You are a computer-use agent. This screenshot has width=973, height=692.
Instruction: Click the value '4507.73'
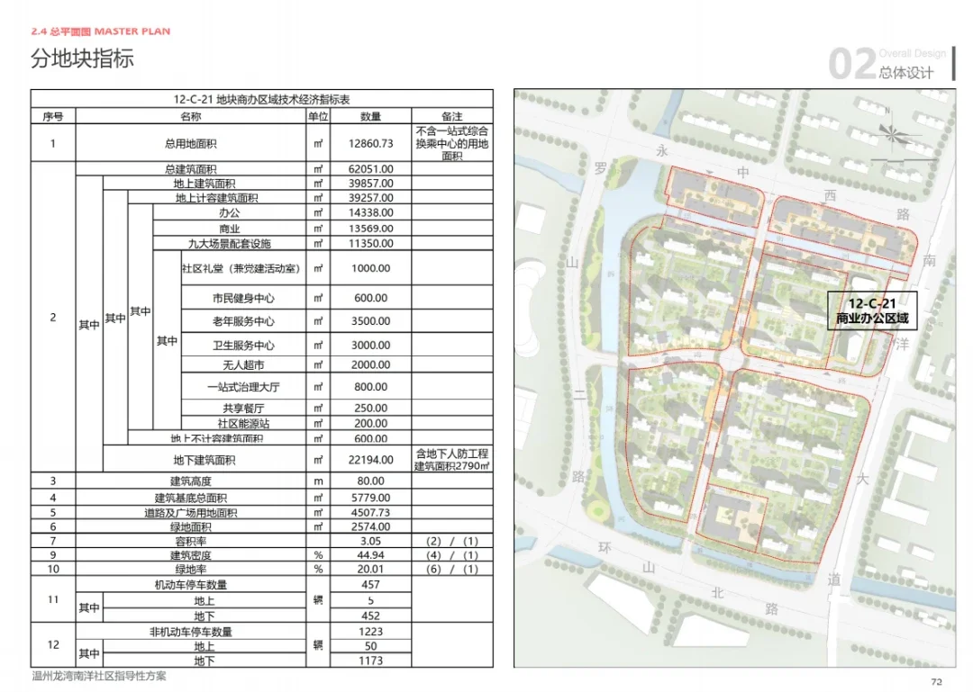pyautogui.click(x=370, y=513)
